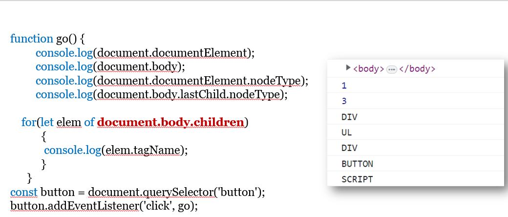Click the console.log(elem.tagName); line

point(116,151)
